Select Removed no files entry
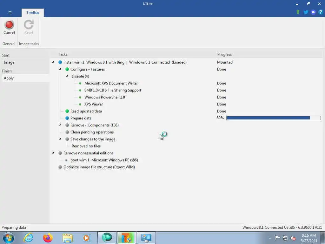 pyautogui.click(x=86, y=146)
